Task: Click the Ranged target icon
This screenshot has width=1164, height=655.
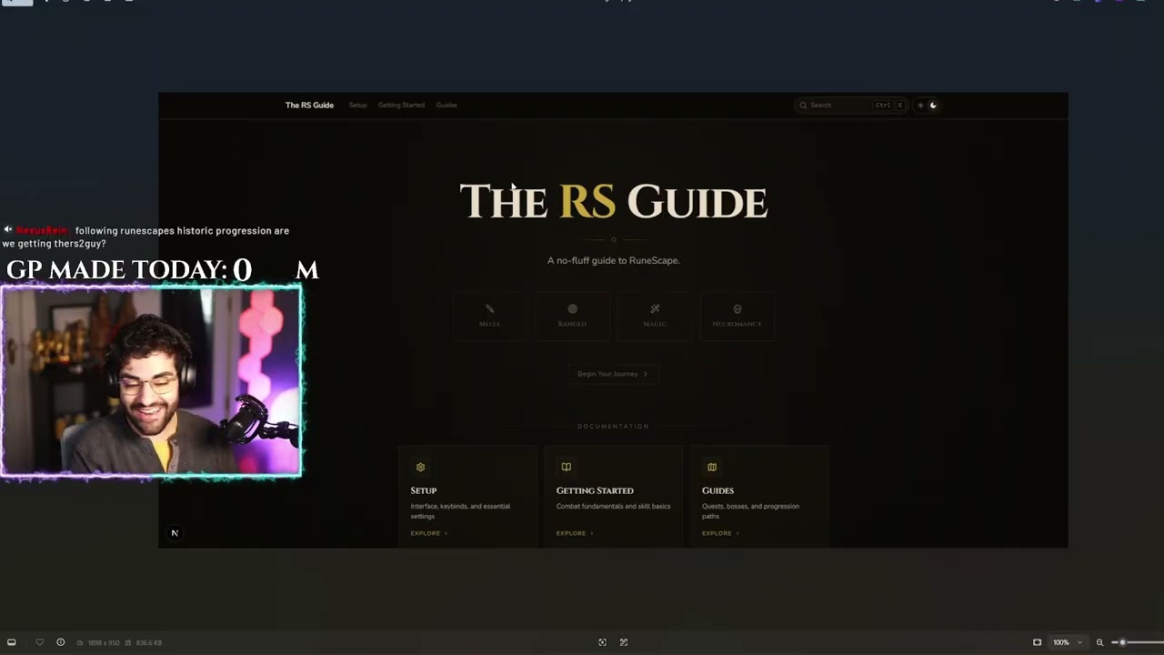Action: tap(572, 309)
